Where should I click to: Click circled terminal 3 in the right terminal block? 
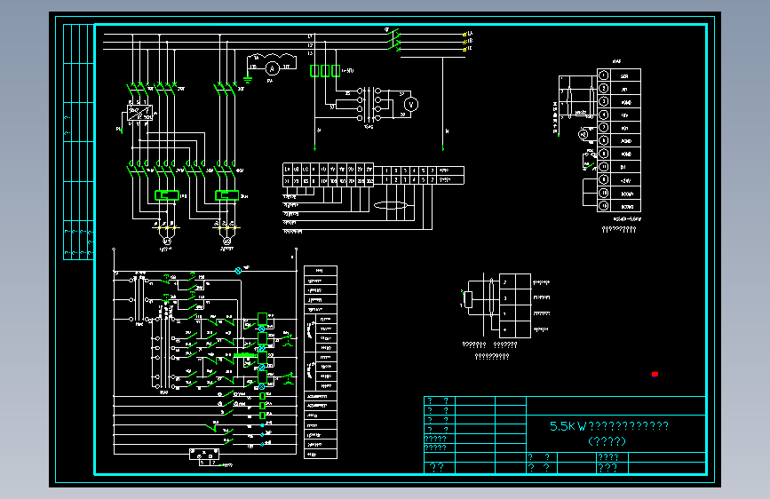click(604, 101)
